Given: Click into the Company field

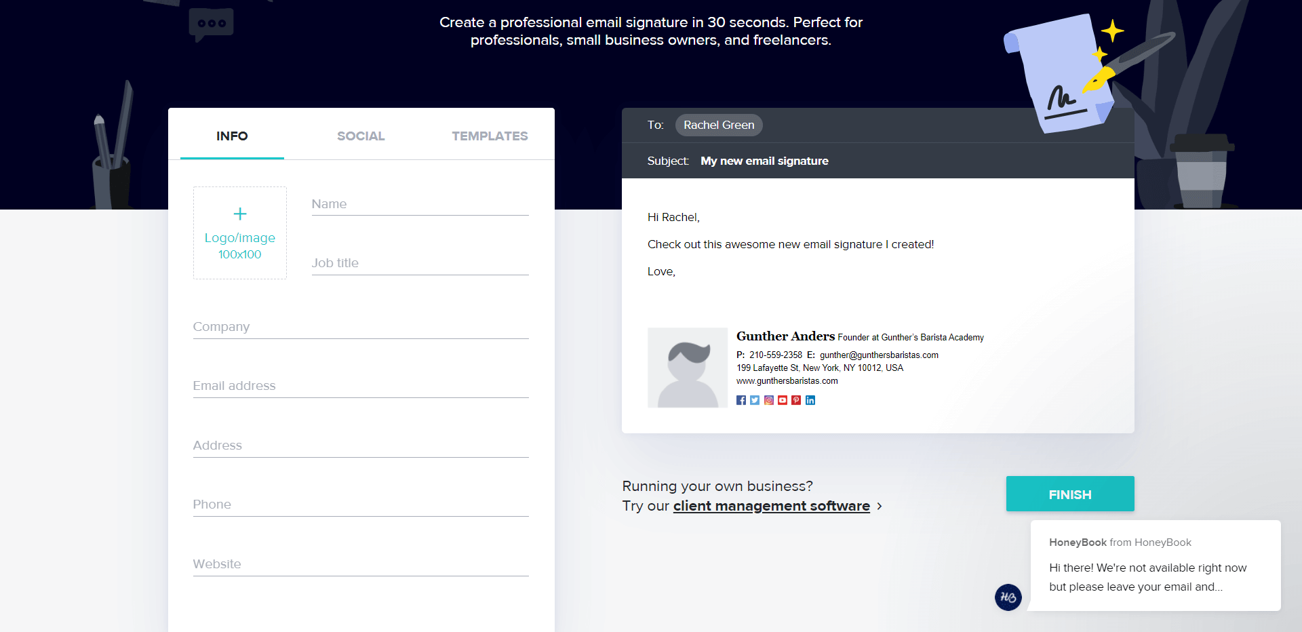Looking at the screenshot, I should click(361, 327).
